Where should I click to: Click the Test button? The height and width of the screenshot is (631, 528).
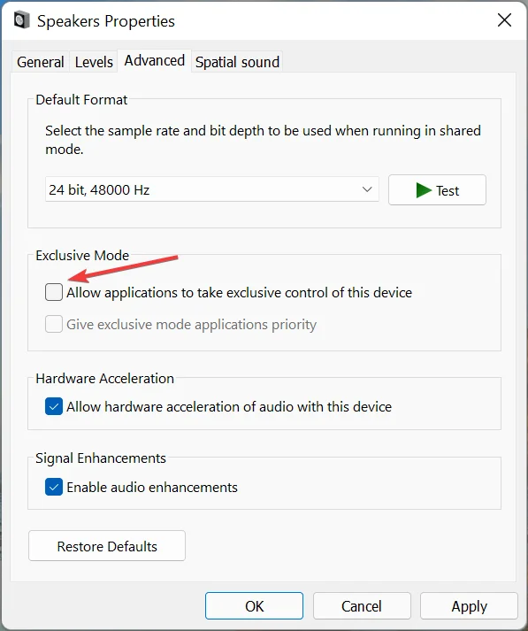pos(437,190)
